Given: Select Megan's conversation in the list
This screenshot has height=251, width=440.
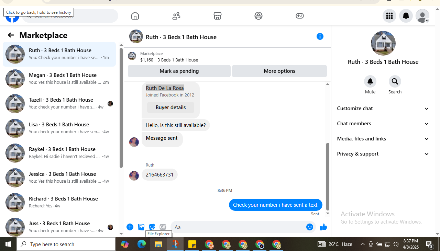Looking at the screenshot, I should (x=59, y=79).
